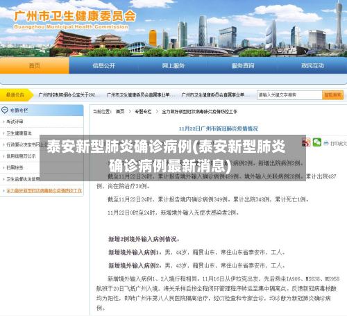
Task: Click the 专题专栏 sidebar header
Action: [42, 110]
